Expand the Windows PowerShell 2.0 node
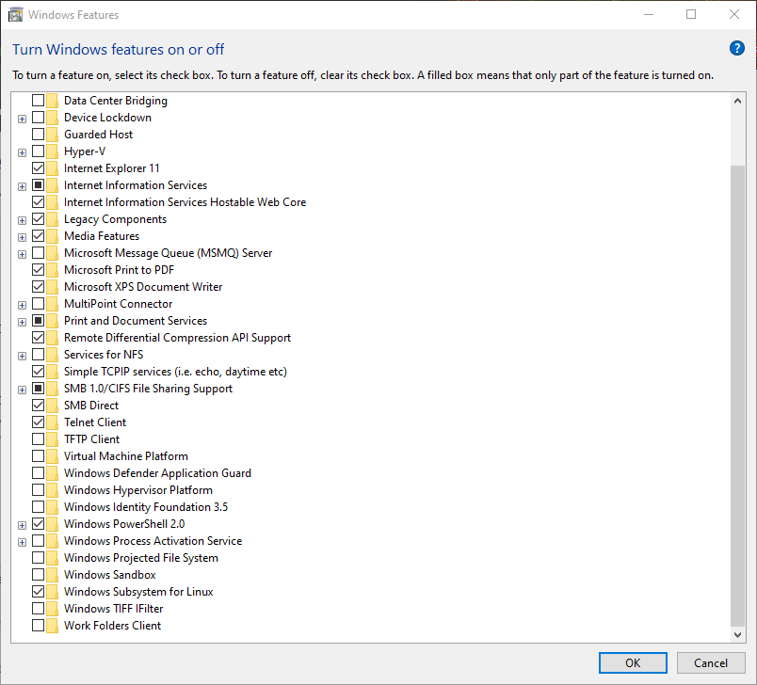This screenshot has height=685, width=757. click(x=23, y=525)
